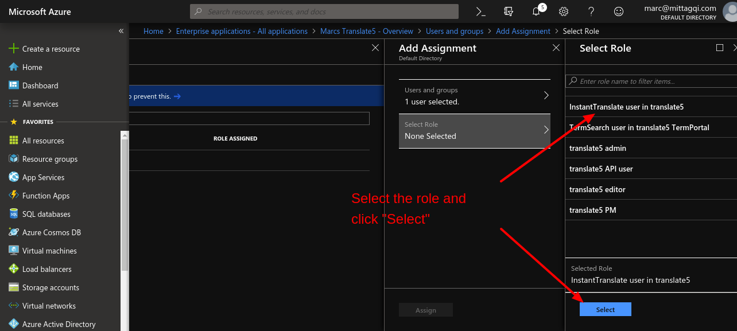The image size is (737, 331).
Task: Open the portal settings gear
Action: click(564, 11)
